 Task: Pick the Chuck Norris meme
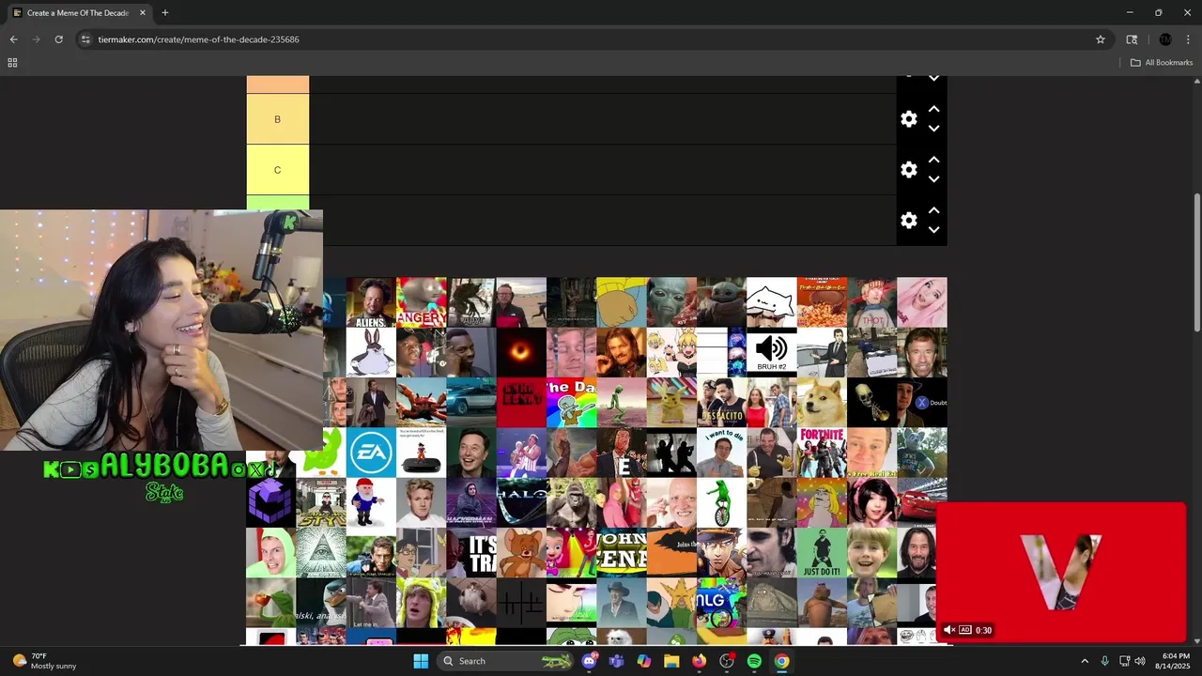pyautogui.click(x=921, y=352)
